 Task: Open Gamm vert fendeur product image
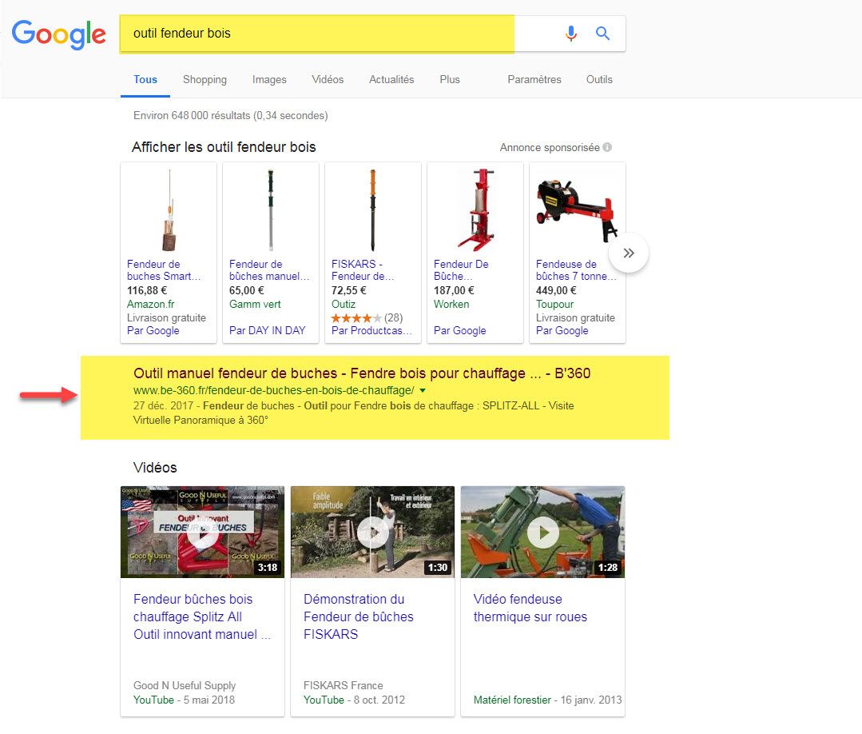[x=271, y=210]
